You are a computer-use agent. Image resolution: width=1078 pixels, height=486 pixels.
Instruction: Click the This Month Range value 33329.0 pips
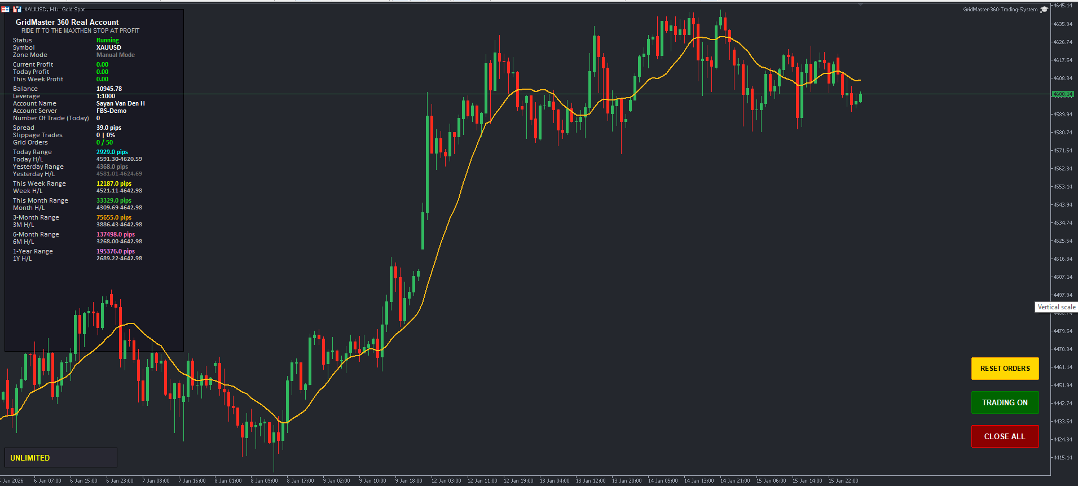(x=114, y=200)
